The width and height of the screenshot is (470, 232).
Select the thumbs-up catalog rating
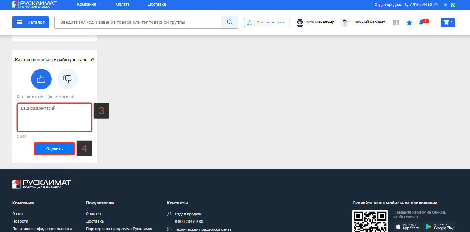click(x=41, y=79)
